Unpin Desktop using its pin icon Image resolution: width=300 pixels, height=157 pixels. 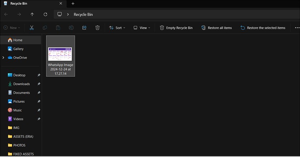click(x=39, y=75)
